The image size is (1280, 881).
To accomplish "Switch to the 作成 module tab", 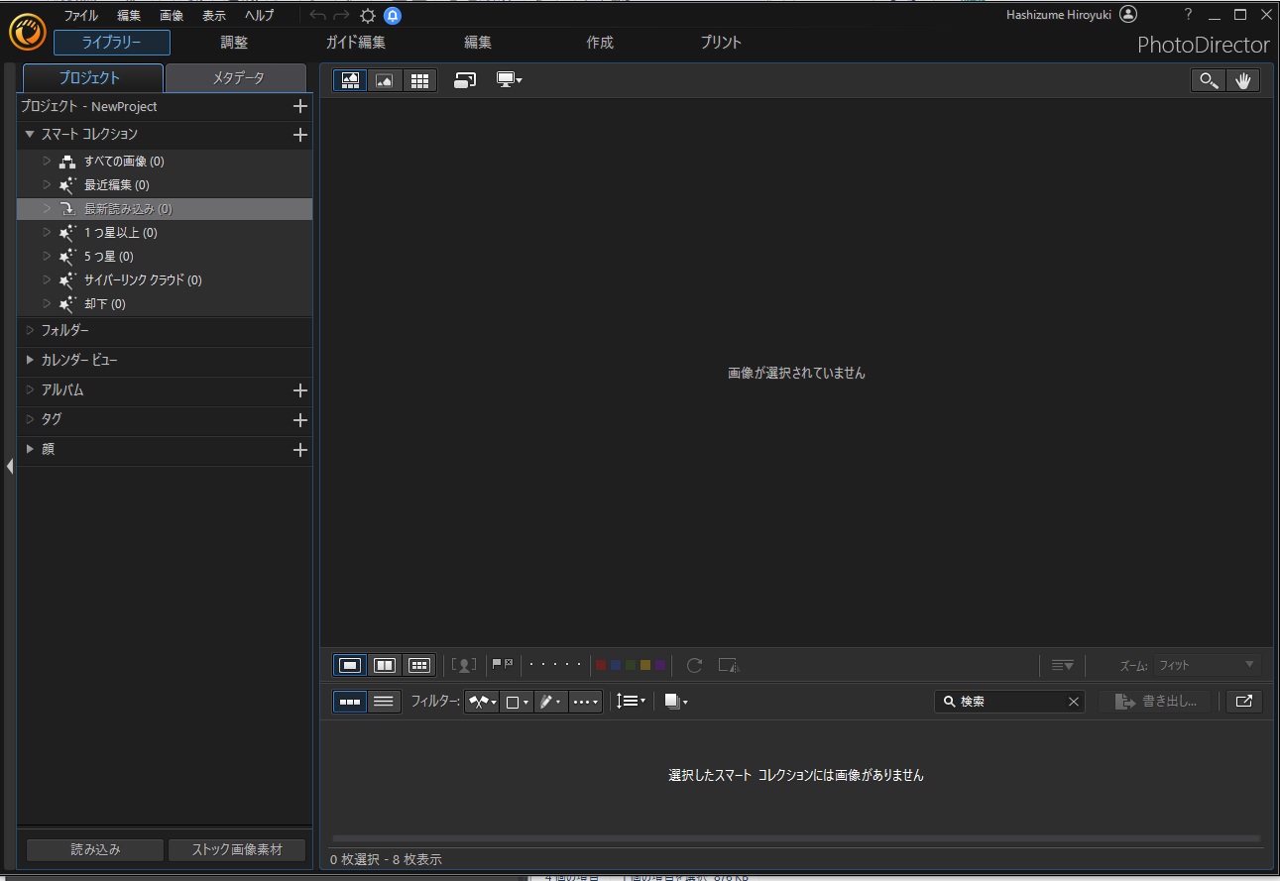I will tap(600, 43).
